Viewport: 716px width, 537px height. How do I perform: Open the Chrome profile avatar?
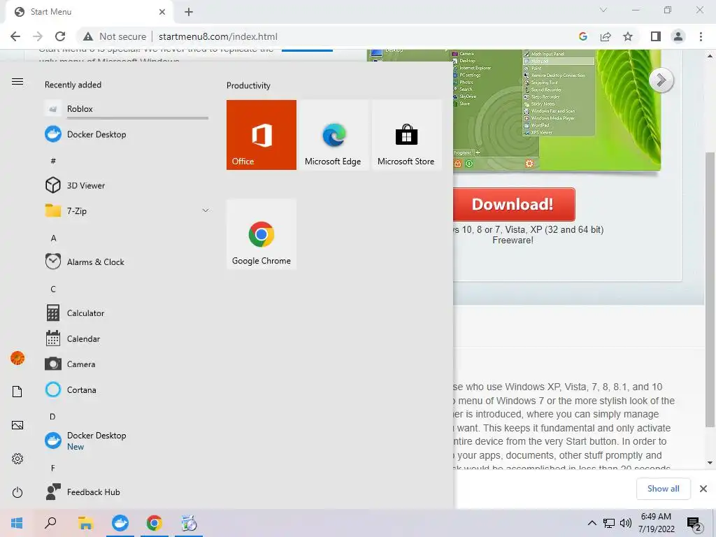(678, 36)
